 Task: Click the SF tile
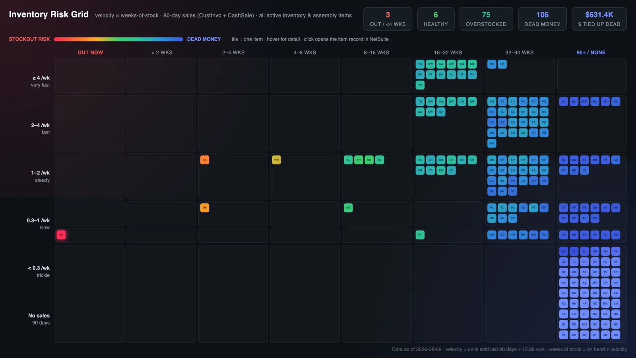point(441,112)
